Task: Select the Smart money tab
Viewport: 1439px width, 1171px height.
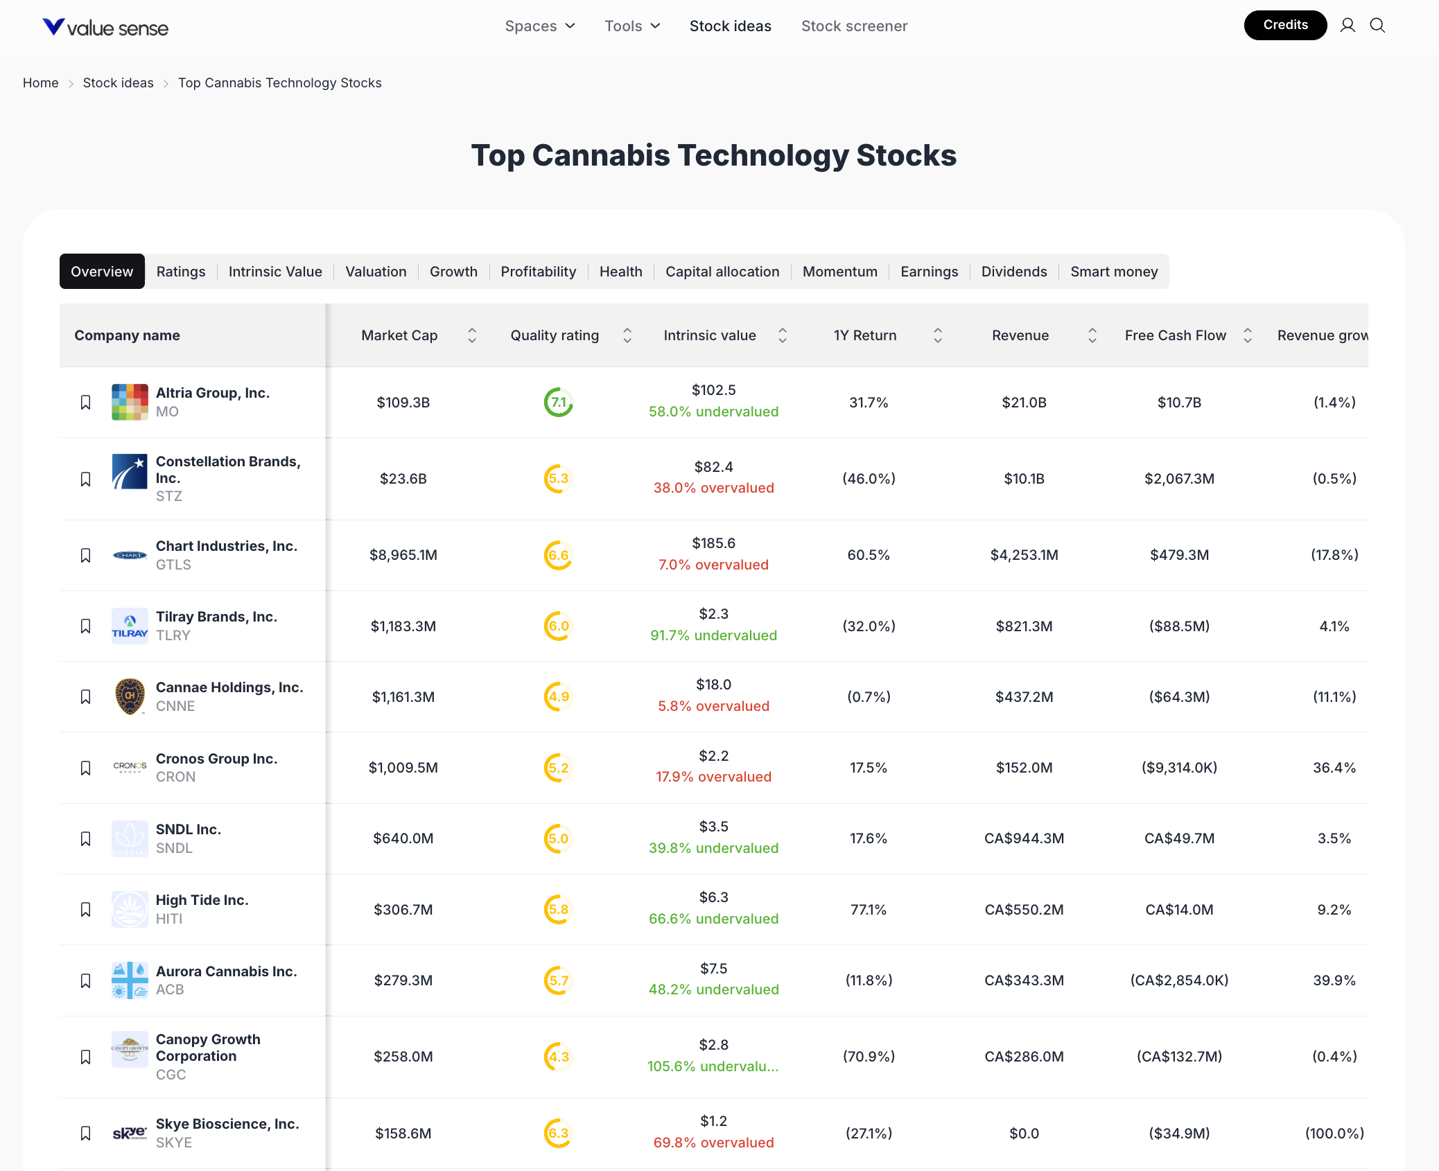Action: [x=1113, y=272]
